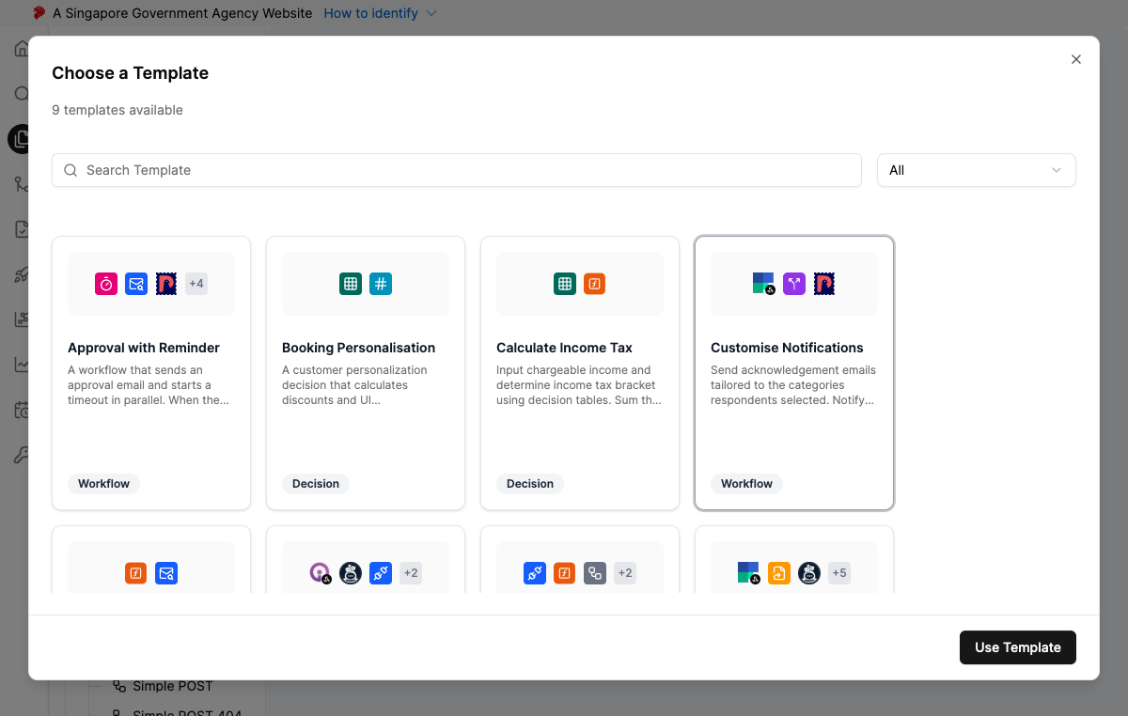Click the grey flow icon in the bottom row

(595, 573)
